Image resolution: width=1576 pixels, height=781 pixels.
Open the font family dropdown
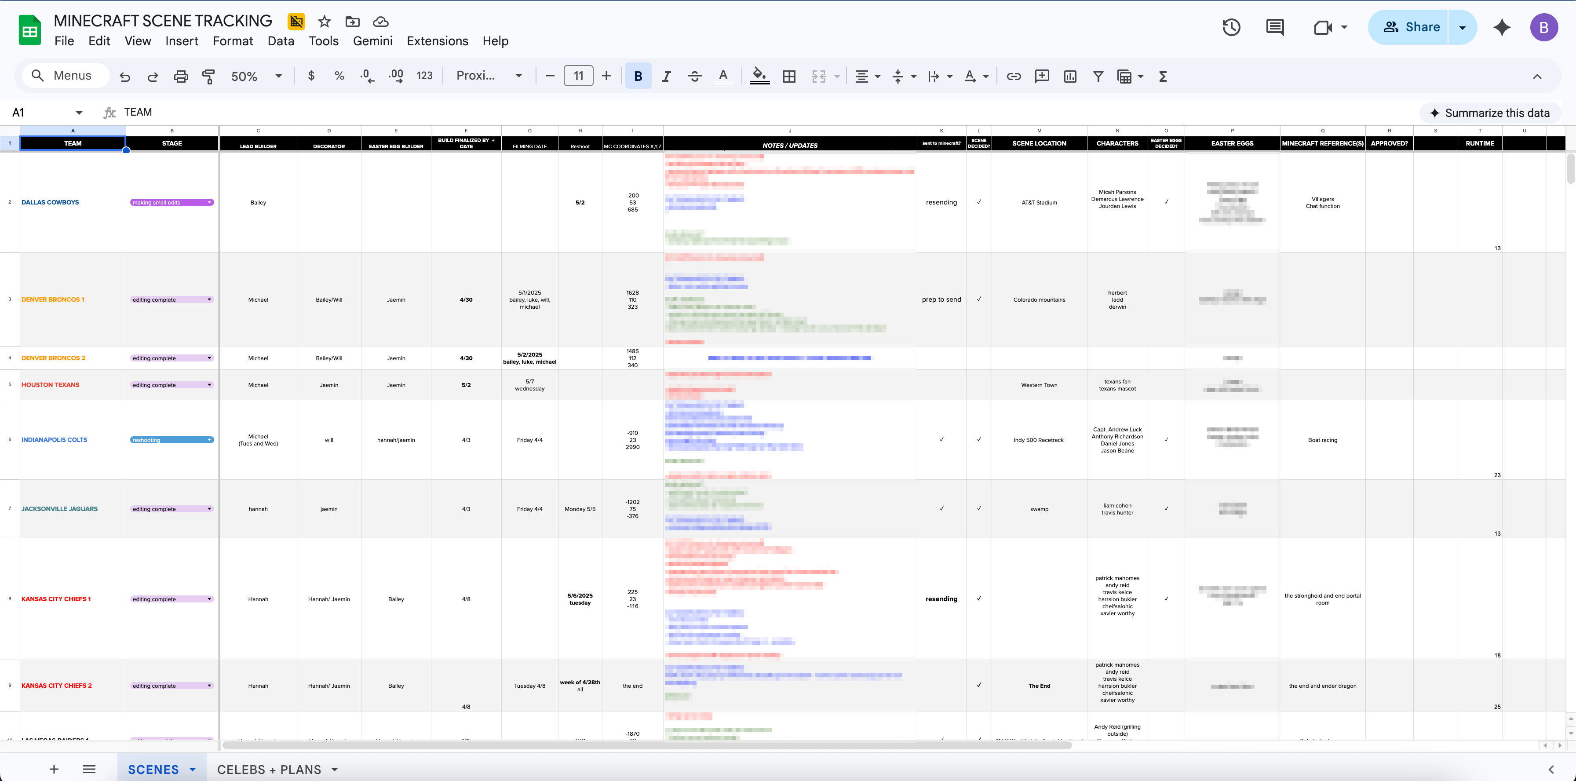[x=489, y=76]
